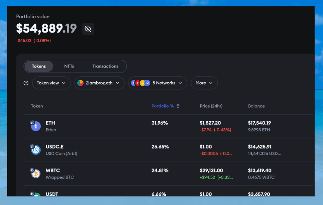The image size is (323, 205).
Task: Expand the More options dropdown
Action: point(204,83)
